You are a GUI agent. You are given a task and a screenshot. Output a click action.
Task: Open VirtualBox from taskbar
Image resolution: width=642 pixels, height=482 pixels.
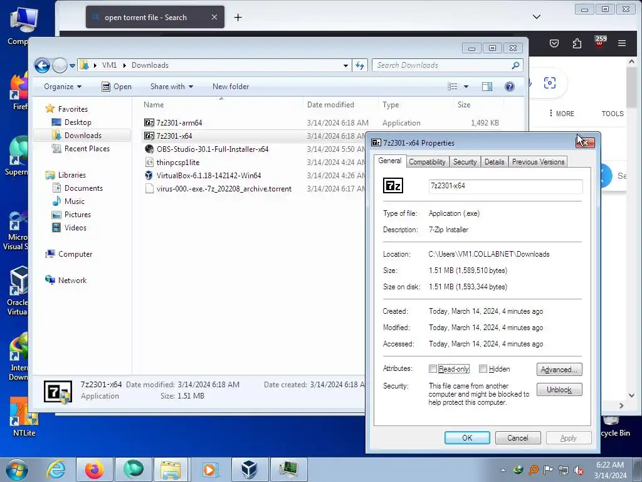[250, 469]
